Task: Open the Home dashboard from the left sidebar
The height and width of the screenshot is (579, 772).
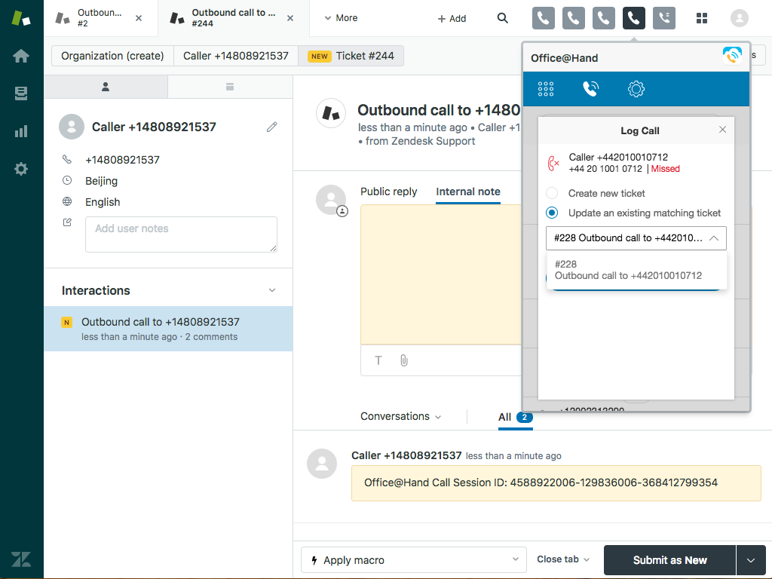Action: point(21,55)
